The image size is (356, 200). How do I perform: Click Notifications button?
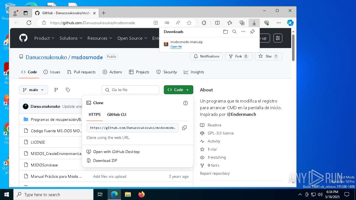pos(206,56)
